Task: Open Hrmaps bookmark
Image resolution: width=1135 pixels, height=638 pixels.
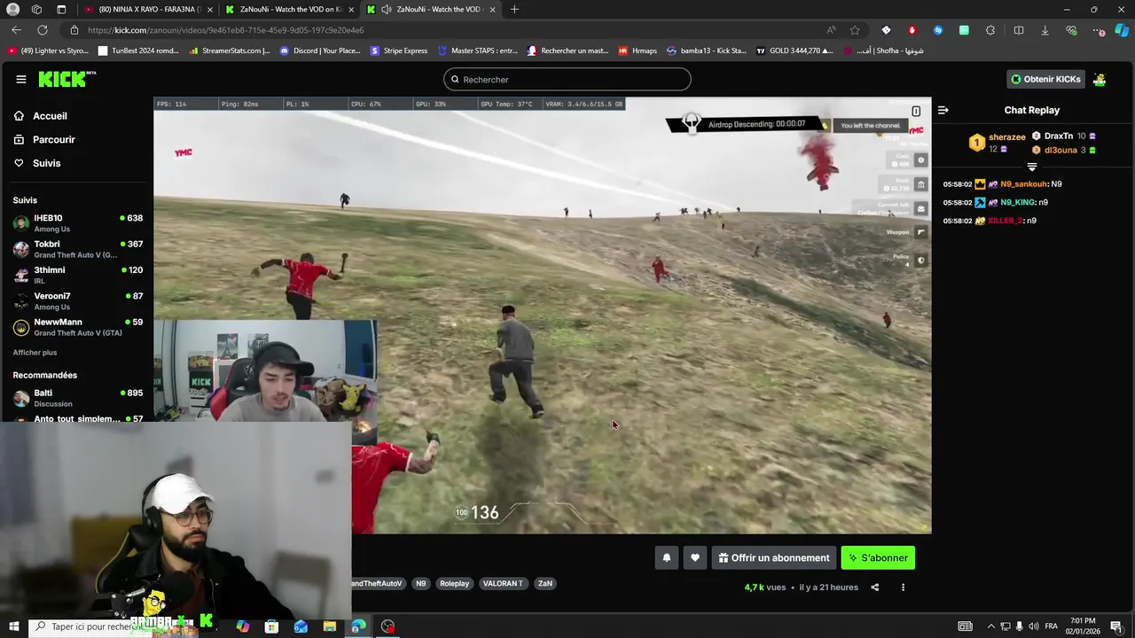Action: [638, 51]
